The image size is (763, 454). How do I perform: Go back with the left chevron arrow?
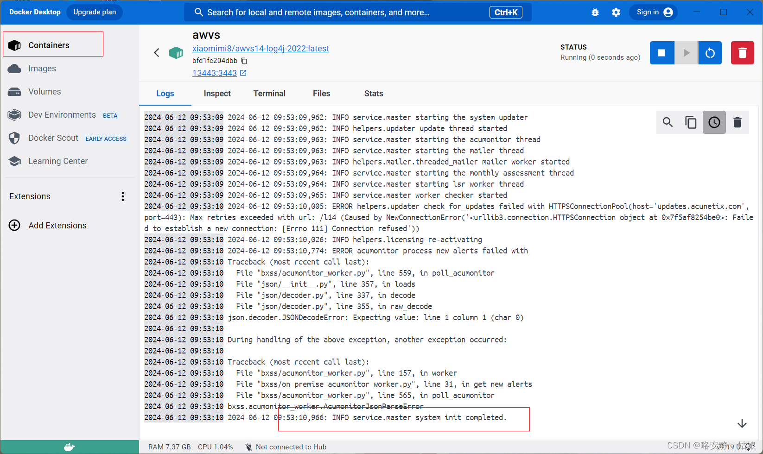point(157,52)
